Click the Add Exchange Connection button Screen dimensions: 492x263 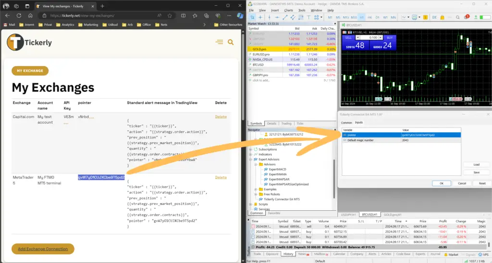click(43, 249)
